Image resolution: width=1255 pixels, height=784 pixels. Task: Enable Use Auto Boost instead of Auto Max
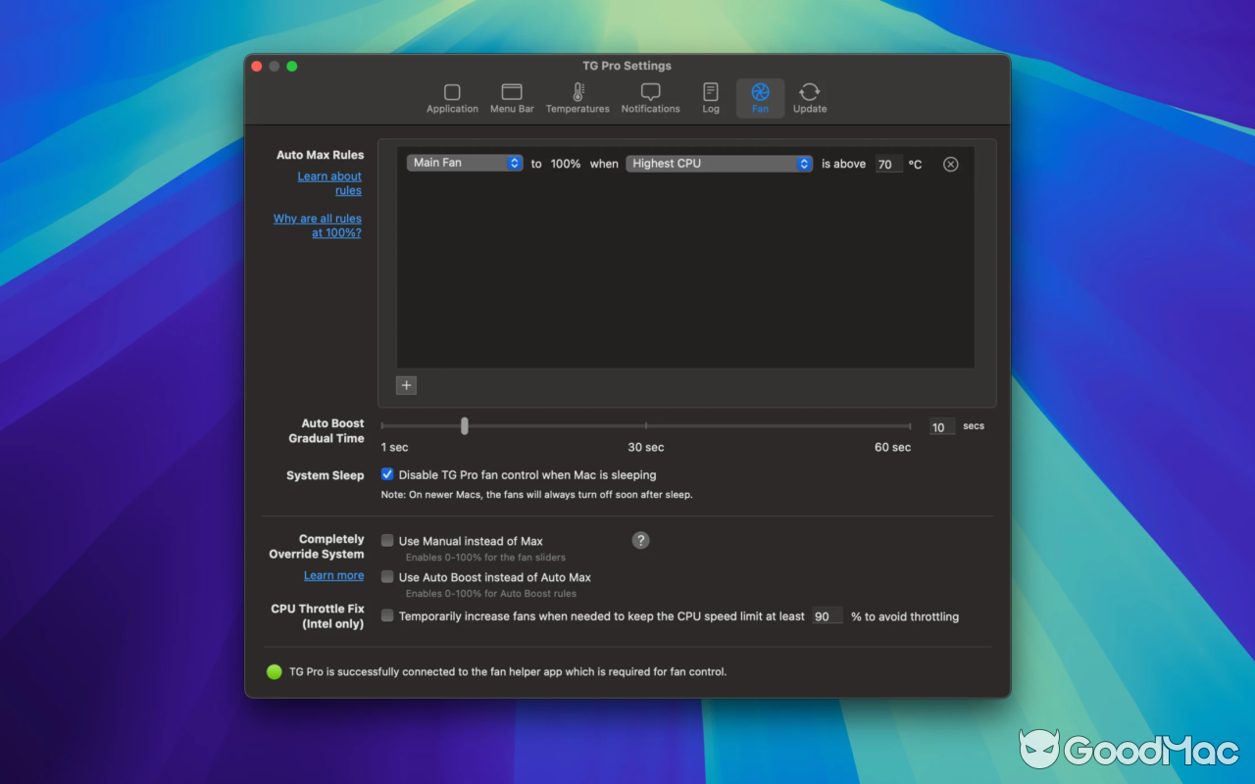(x=387, y=576)
